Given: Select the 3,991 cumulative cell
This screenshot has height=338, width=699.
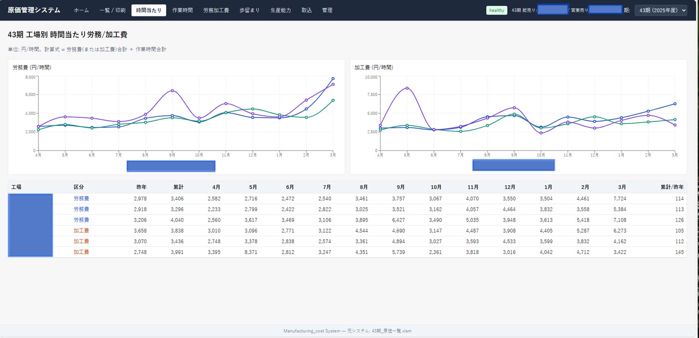Looking at the screenshot, I should 177,252.
